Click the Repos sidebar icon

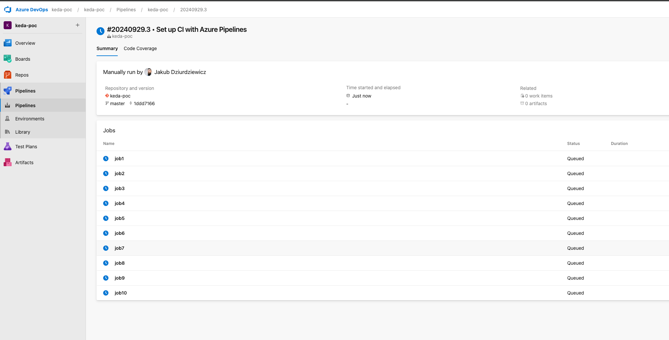point(8,75)
